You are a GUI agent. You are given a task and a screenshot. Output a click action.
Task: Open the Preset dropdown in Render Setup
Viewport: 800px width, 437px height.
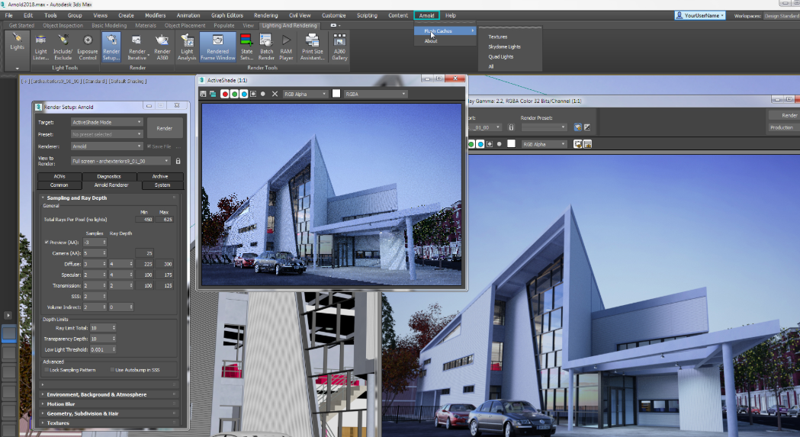(107, 134)
